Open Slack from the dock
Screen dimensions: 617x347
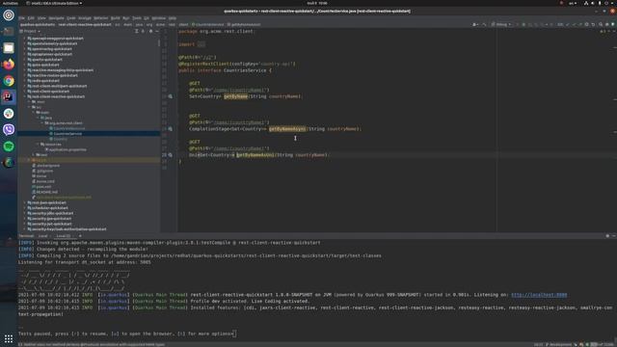(x=9, y=114)
